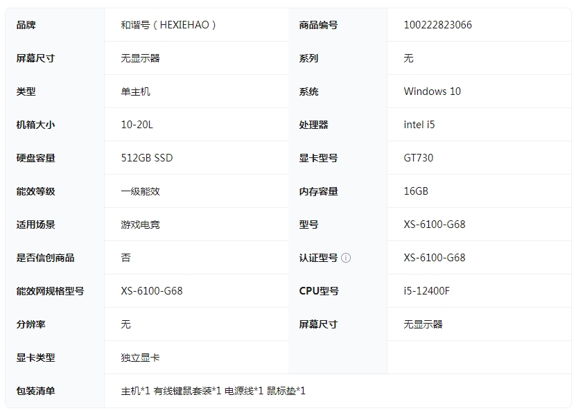The height and width of the screenshot is (413, 576).
Task: Click the Windows 10 system value
Action: [x=432, y=91]
